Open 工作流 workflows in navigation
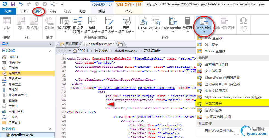Viewport: 269px width, 138px height. coord(13,68)
